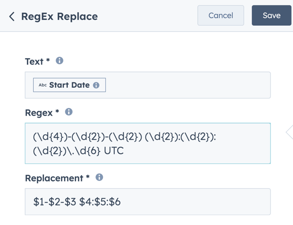Open the info icon beside Replacement label

[99, 177]
